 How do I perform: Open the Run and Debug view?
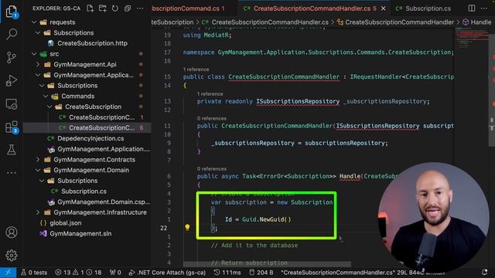pos(12,80)
